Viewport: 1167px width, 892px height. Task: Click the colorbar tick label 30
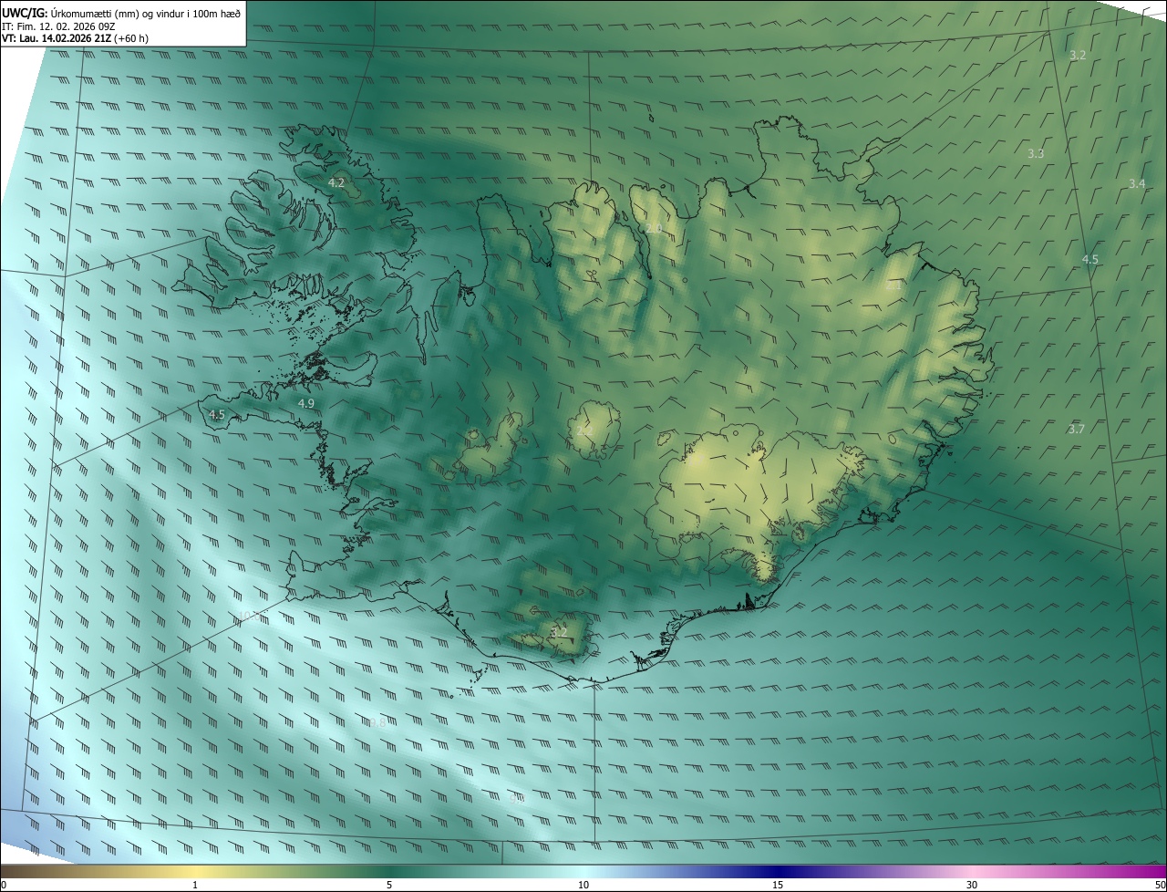[972, 885]
